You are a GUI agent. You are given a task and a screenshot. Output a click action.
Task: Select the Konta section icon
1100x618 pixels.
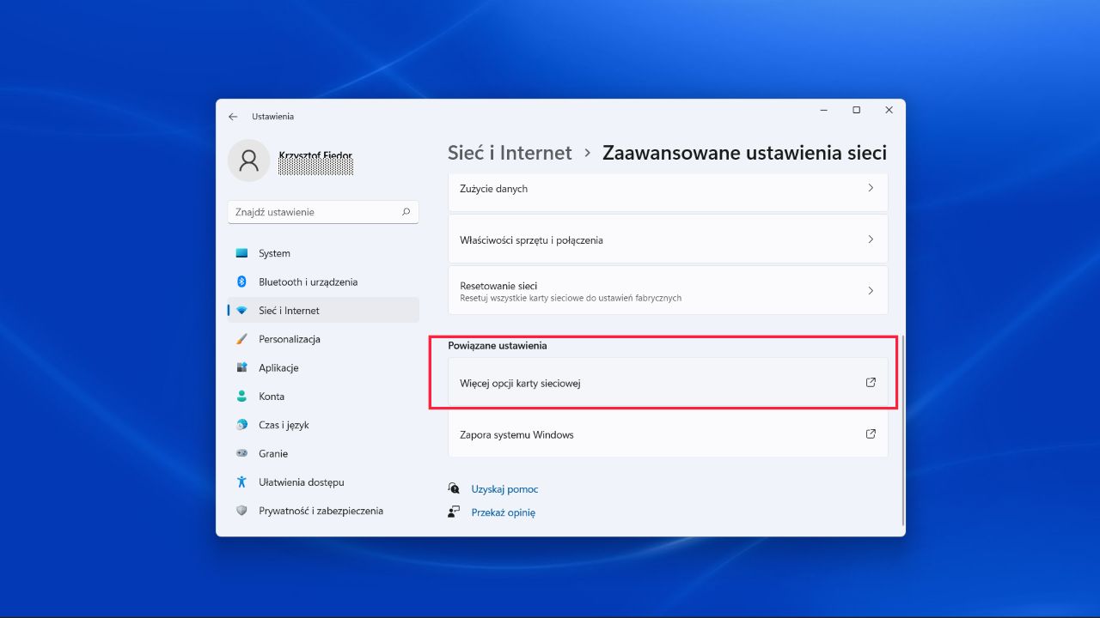tap(244, 396)
